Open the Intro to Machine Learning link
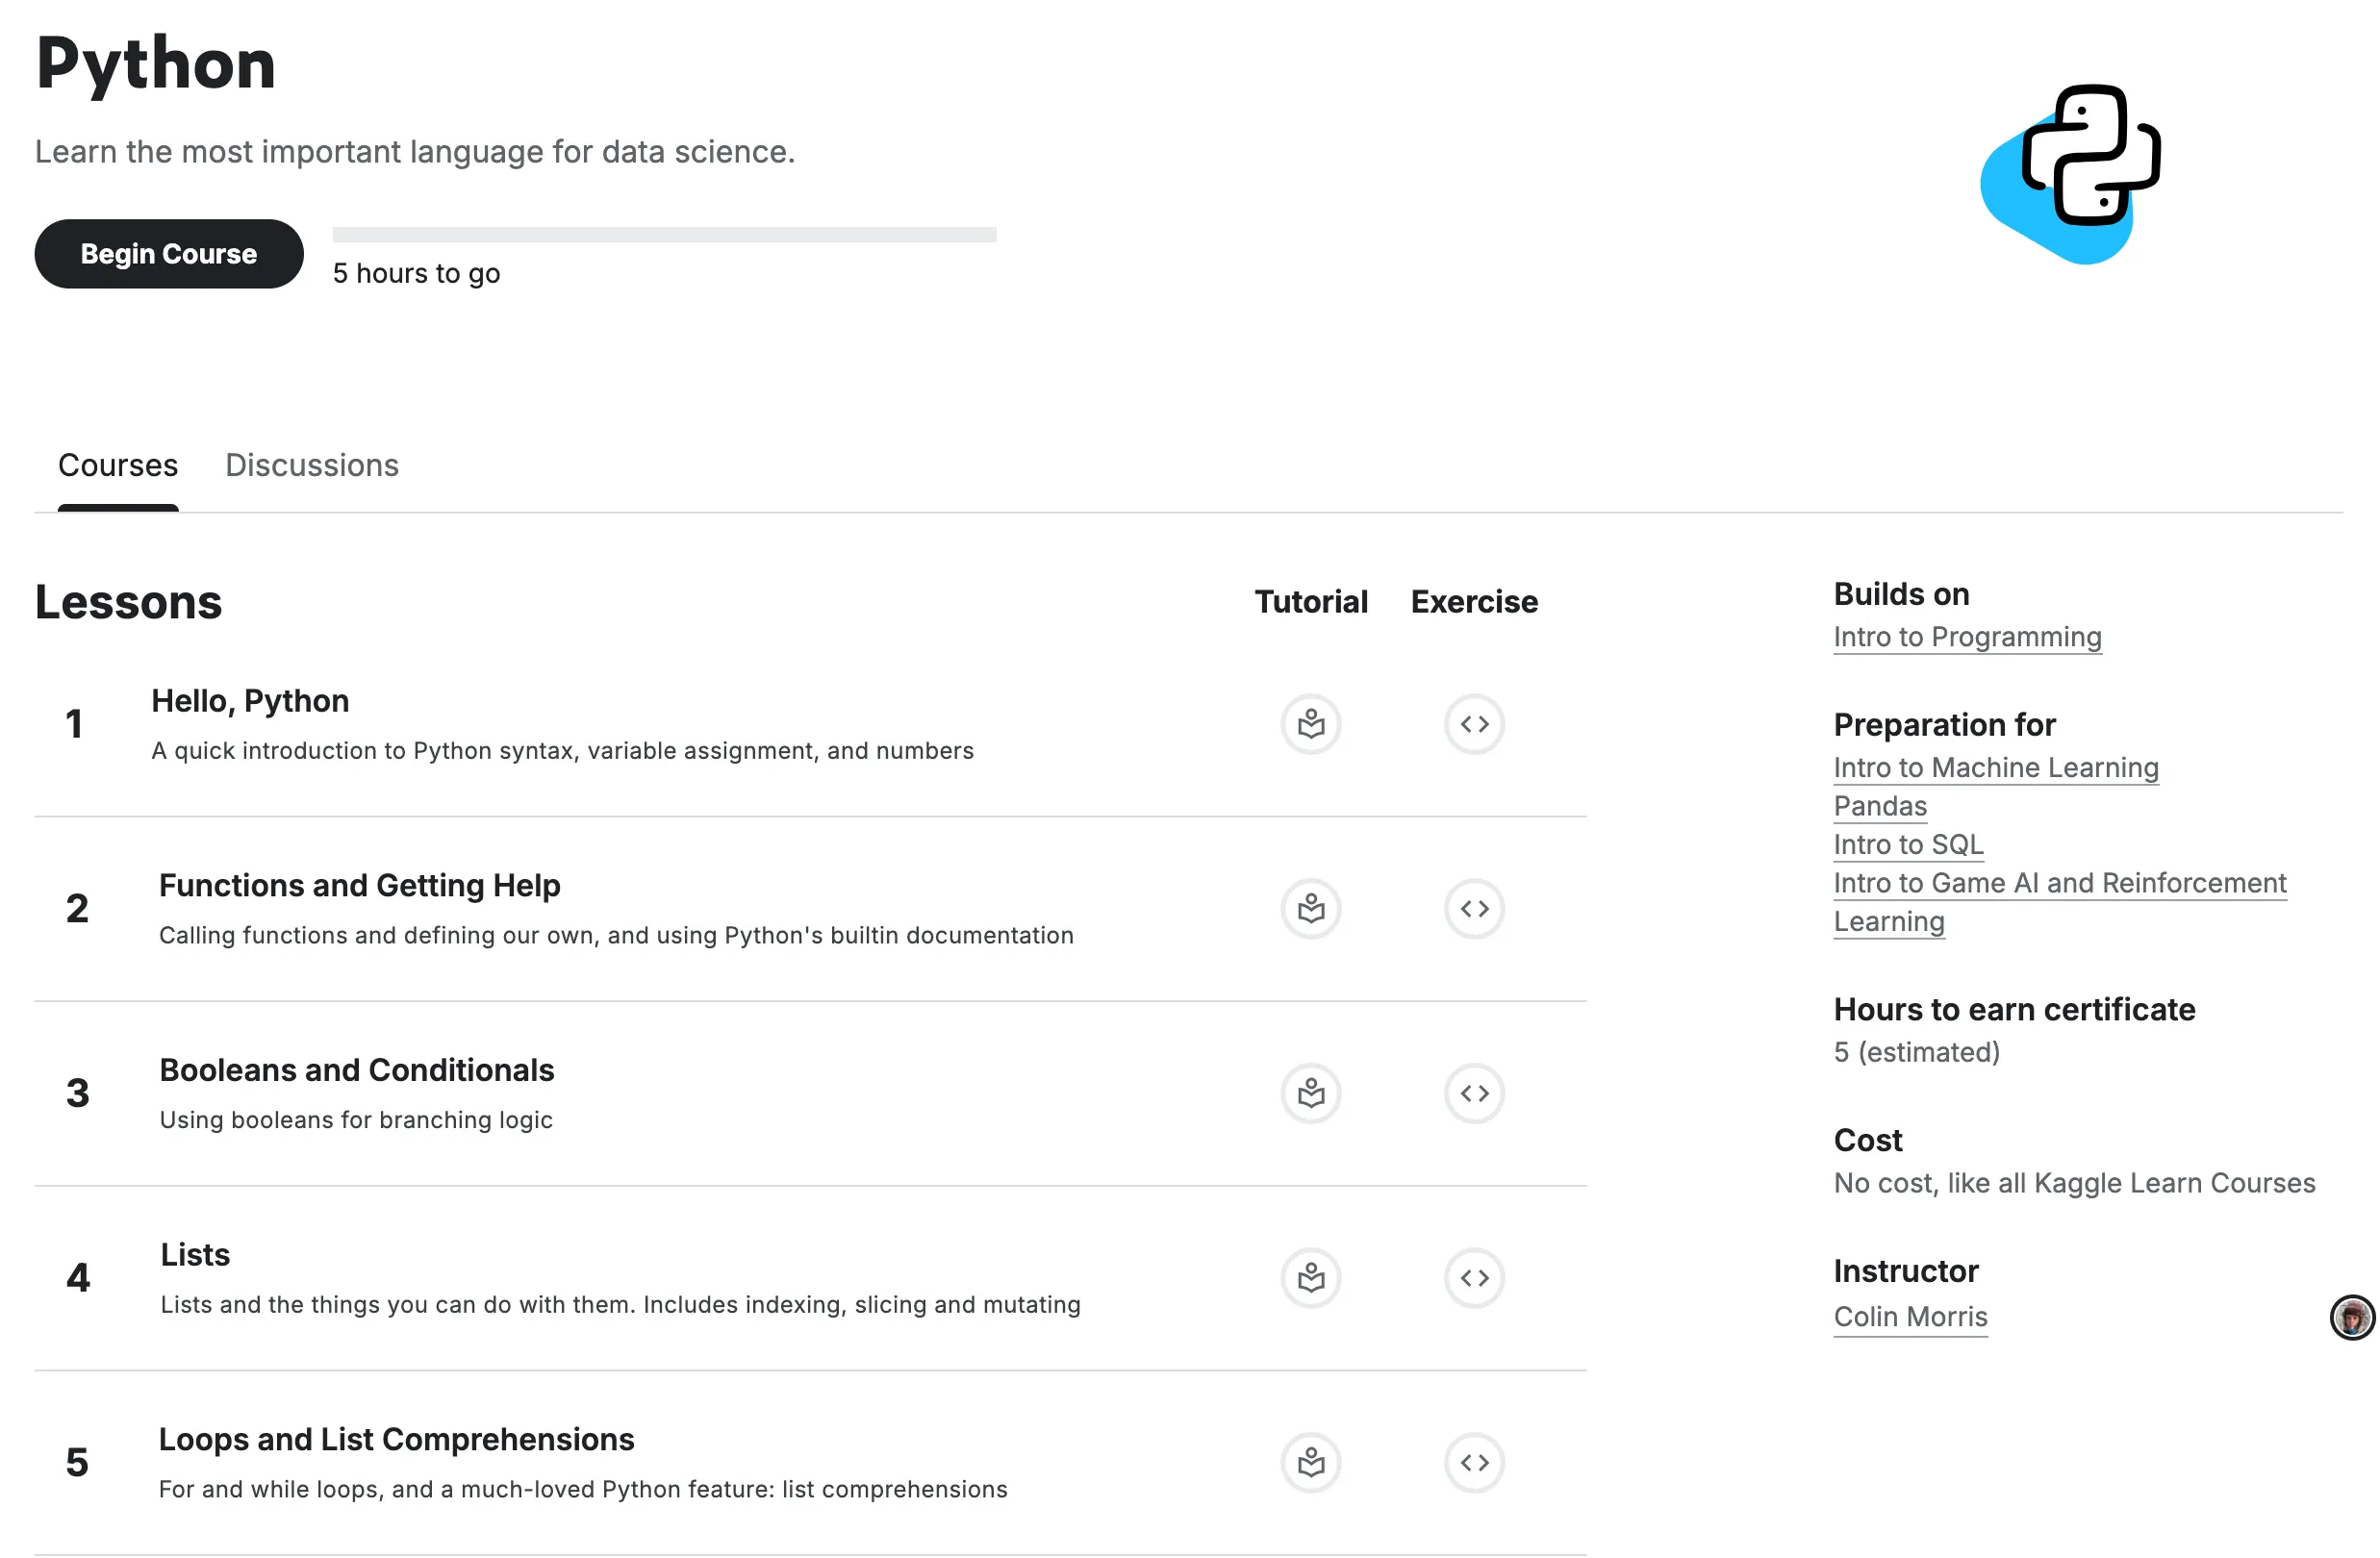Image resolution: width=2380 pixels, height=1558 pixels. 1996,768
